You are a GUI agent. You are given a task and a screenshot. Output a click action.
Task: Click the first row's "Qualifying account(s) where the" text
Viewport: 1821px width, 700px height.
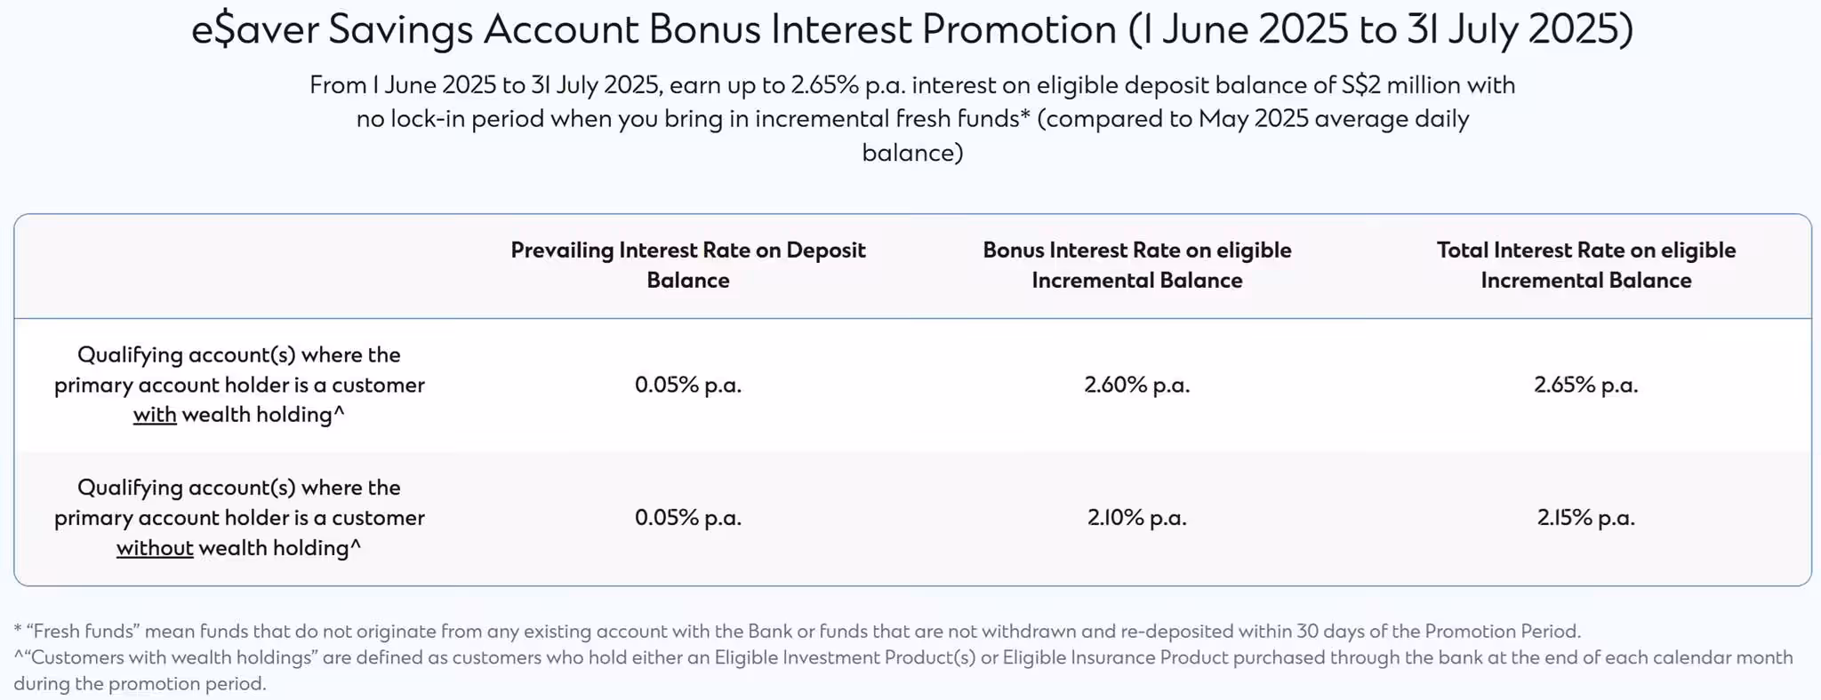pos(238,354)
